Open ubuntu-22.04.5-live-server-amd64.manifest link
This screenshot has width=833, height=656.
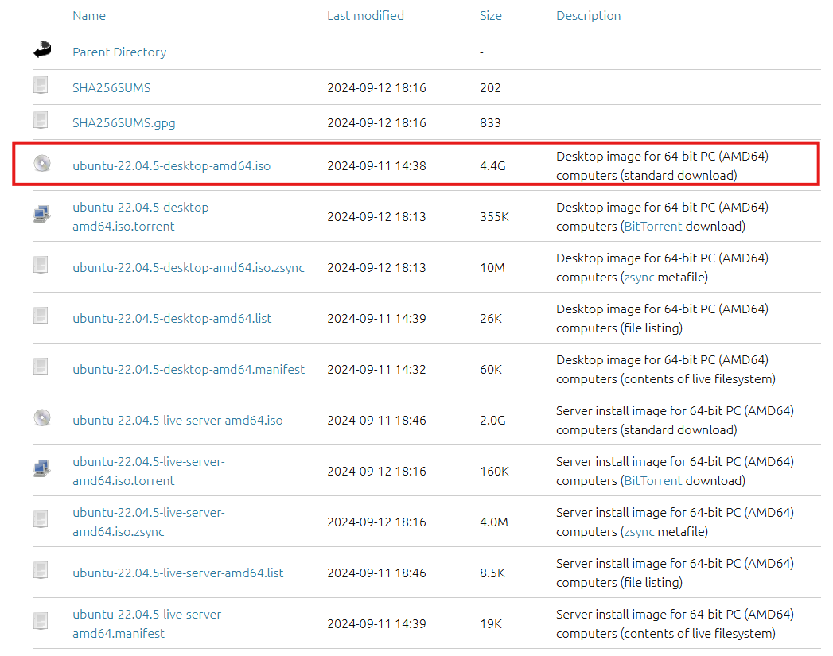point(149,623)
